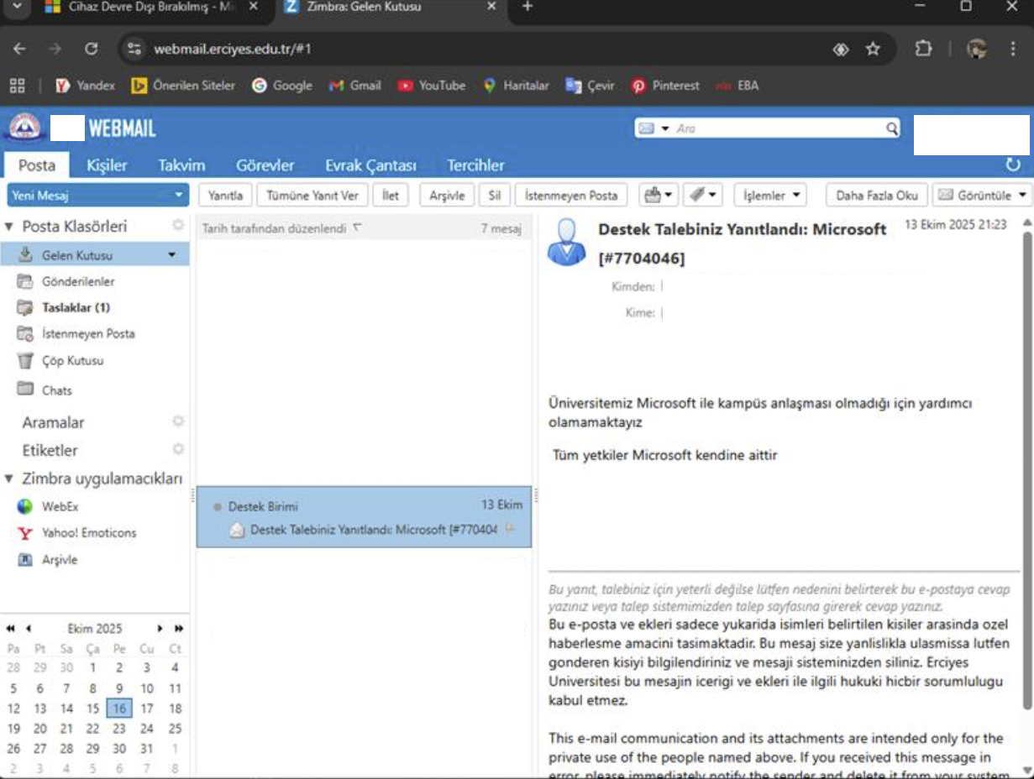Open the YouTube bookmark

(x=432, y=86)
